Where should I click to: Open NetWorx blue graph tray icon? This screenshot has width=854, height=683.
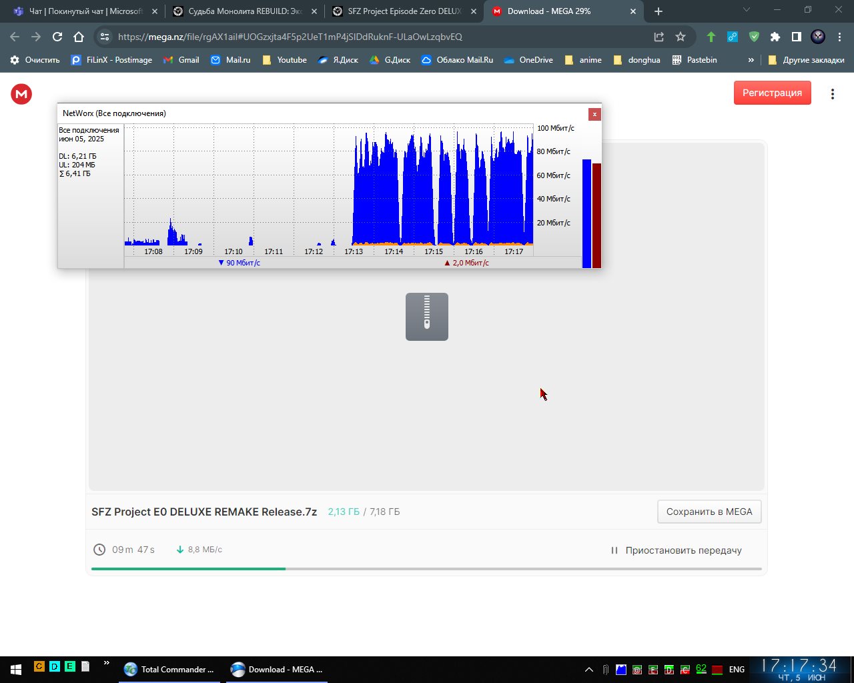pos(621,670)
